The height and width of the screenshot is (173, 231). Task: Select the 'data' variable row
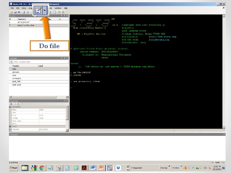pyautogui.click(x=14, y=69)
